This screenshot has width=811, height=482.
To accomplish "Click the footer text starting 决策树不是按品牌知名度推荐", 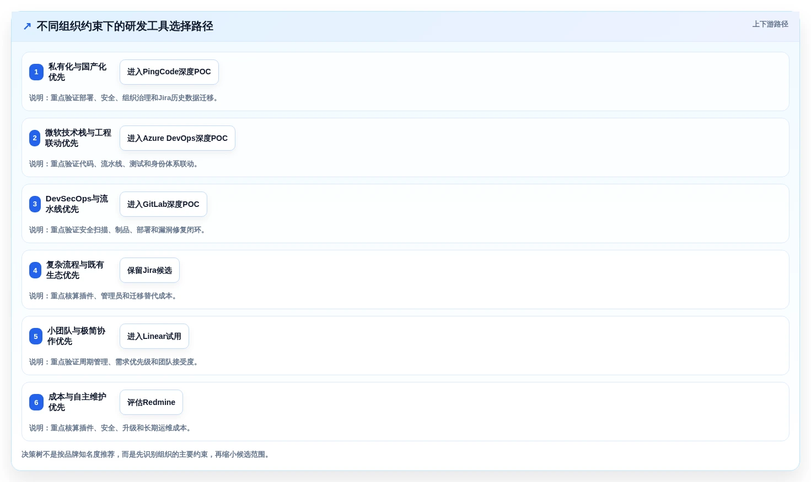I will pos(147,454).
